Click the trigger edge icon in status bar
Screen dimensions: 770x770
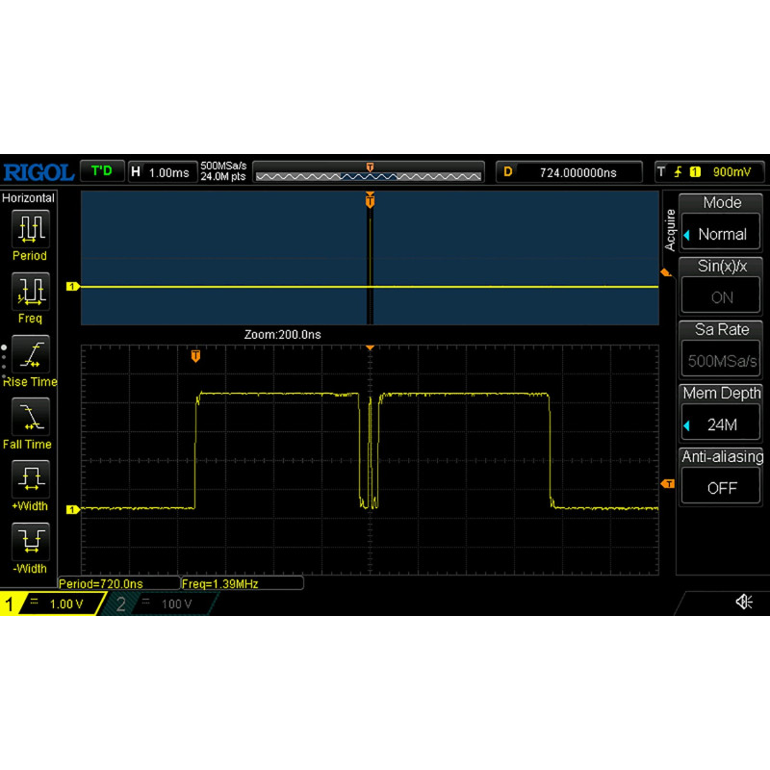click(x=676, y=171)
